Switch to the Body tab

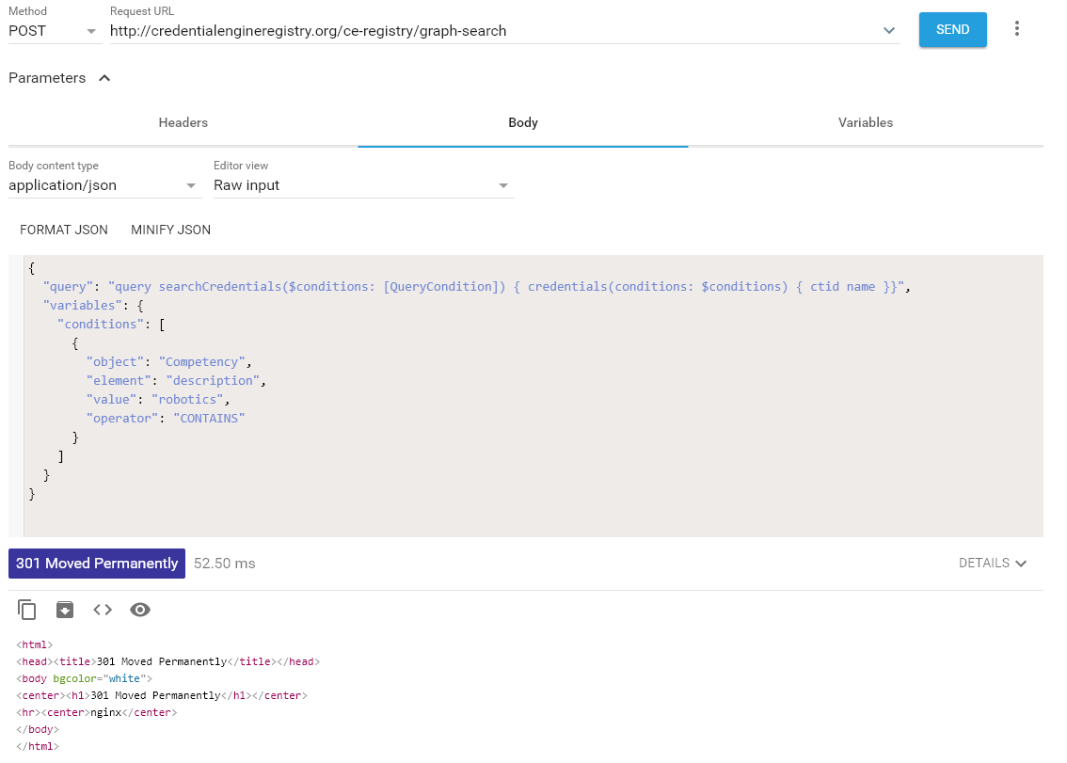[522, 122]
